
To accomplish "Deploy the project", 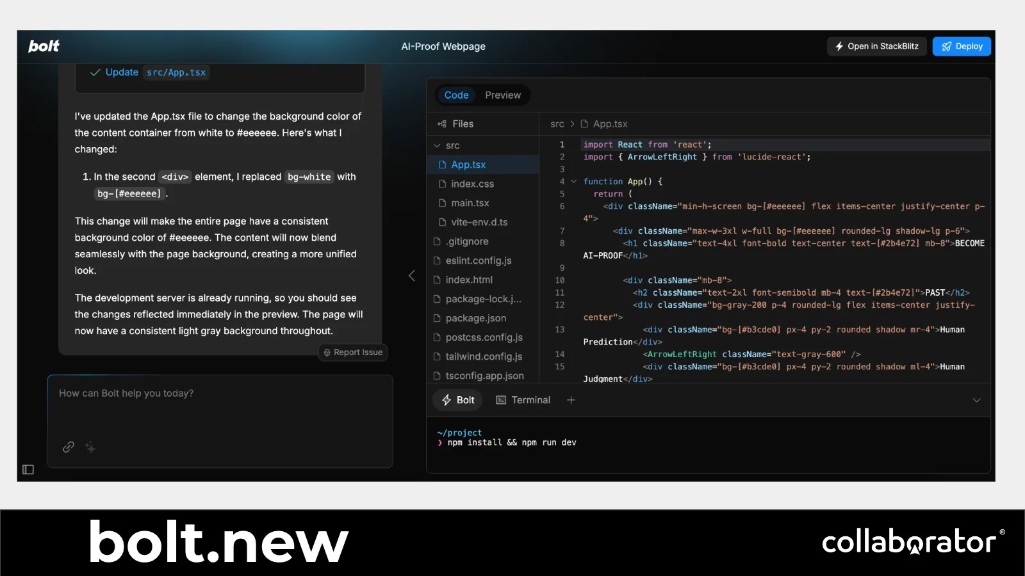I will tap(962, 46).
